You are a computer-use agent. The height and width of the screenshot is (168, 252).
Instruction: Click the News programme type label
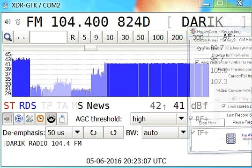point(98,106)
